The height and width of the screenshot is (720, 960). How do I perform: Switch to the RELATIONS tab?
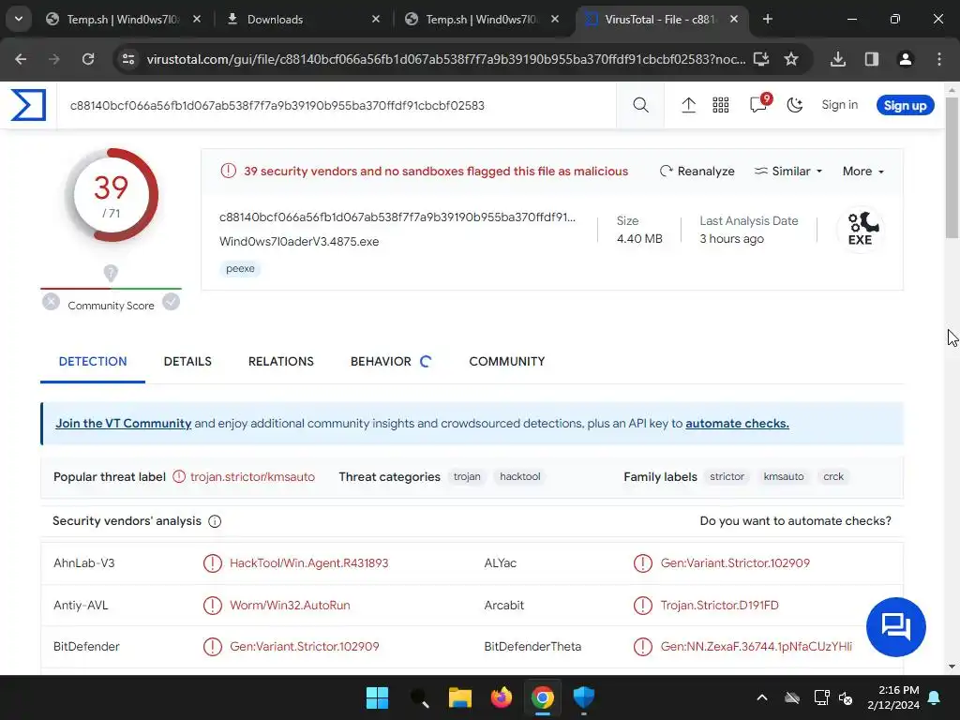point(281,361)
